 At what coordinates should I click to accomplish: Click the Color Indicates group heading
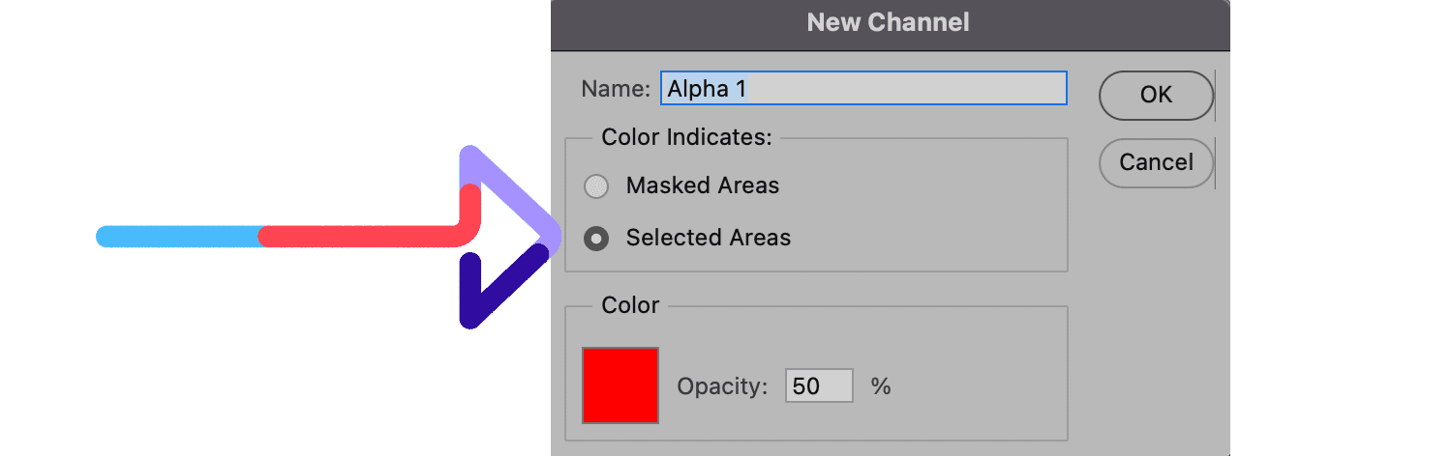tap(686, 137)
